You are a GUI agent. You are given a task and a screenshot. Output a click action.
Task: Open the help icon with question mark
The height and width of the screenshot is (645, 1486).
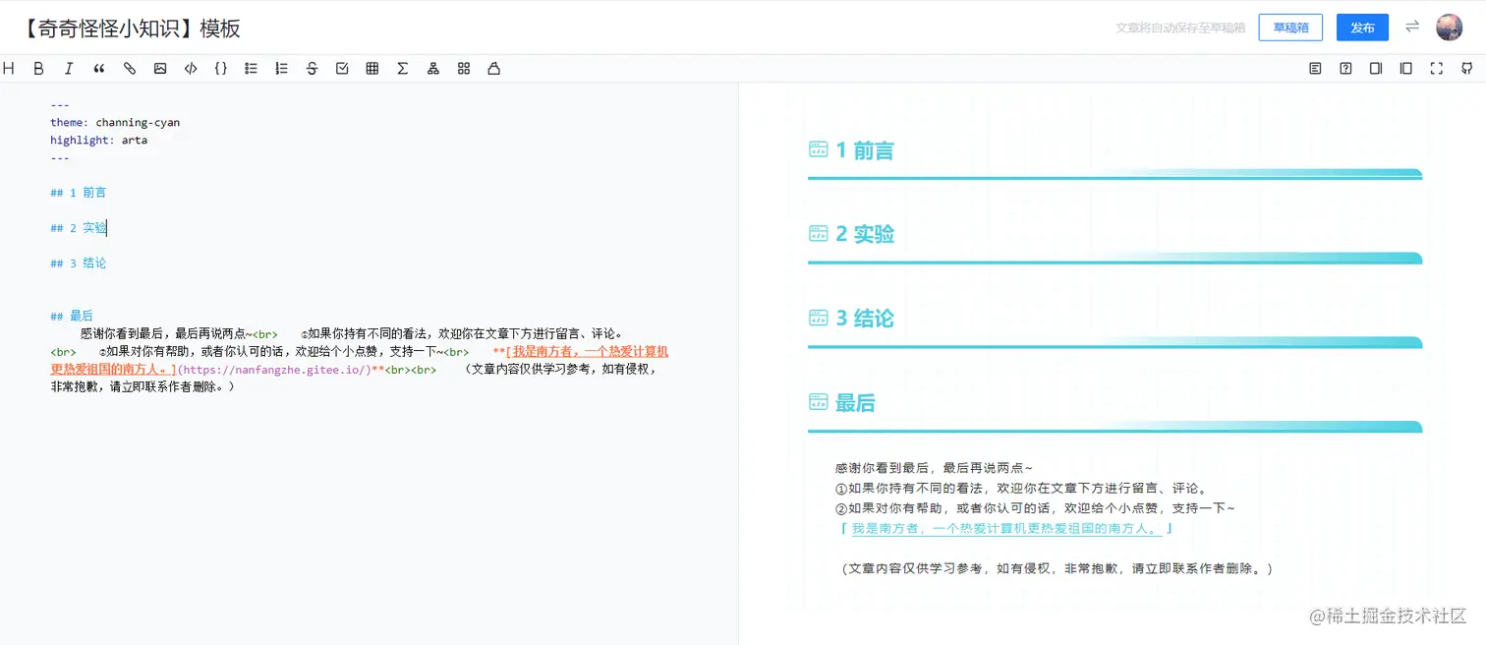click(x=1345, y=69)
